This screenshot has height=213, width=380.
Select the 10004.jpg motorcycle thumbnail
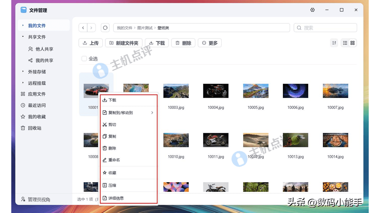[216, 91]
